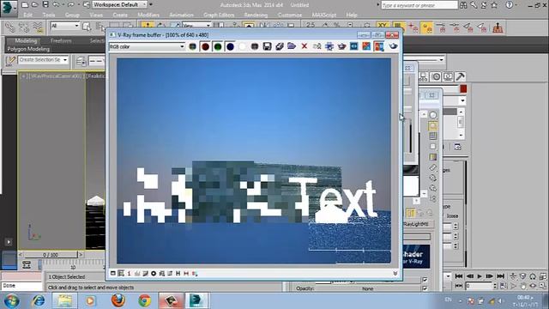This screenshot has width=549, height=309.
Task: Switch to alpha channel white circle button
Action: click(242, 46)
